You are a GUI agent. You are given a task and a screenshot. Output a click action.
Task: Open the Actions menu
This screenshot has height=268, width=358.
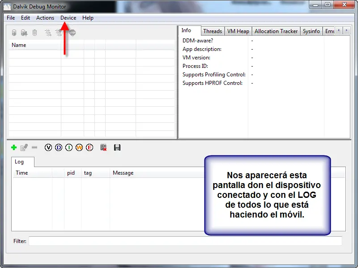45,18
